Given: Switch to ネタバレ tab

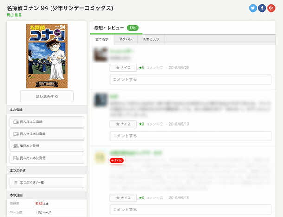Looking at the screenshot, I should 126,39.
